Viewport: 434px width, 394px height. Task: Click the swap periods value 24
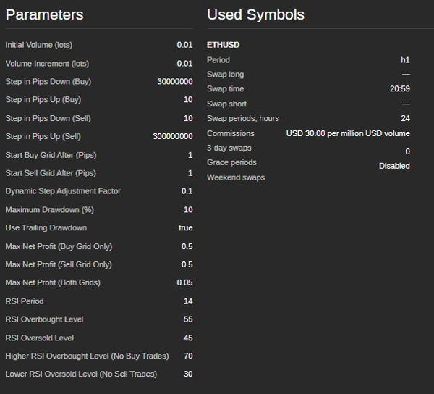tap(406, 118)
